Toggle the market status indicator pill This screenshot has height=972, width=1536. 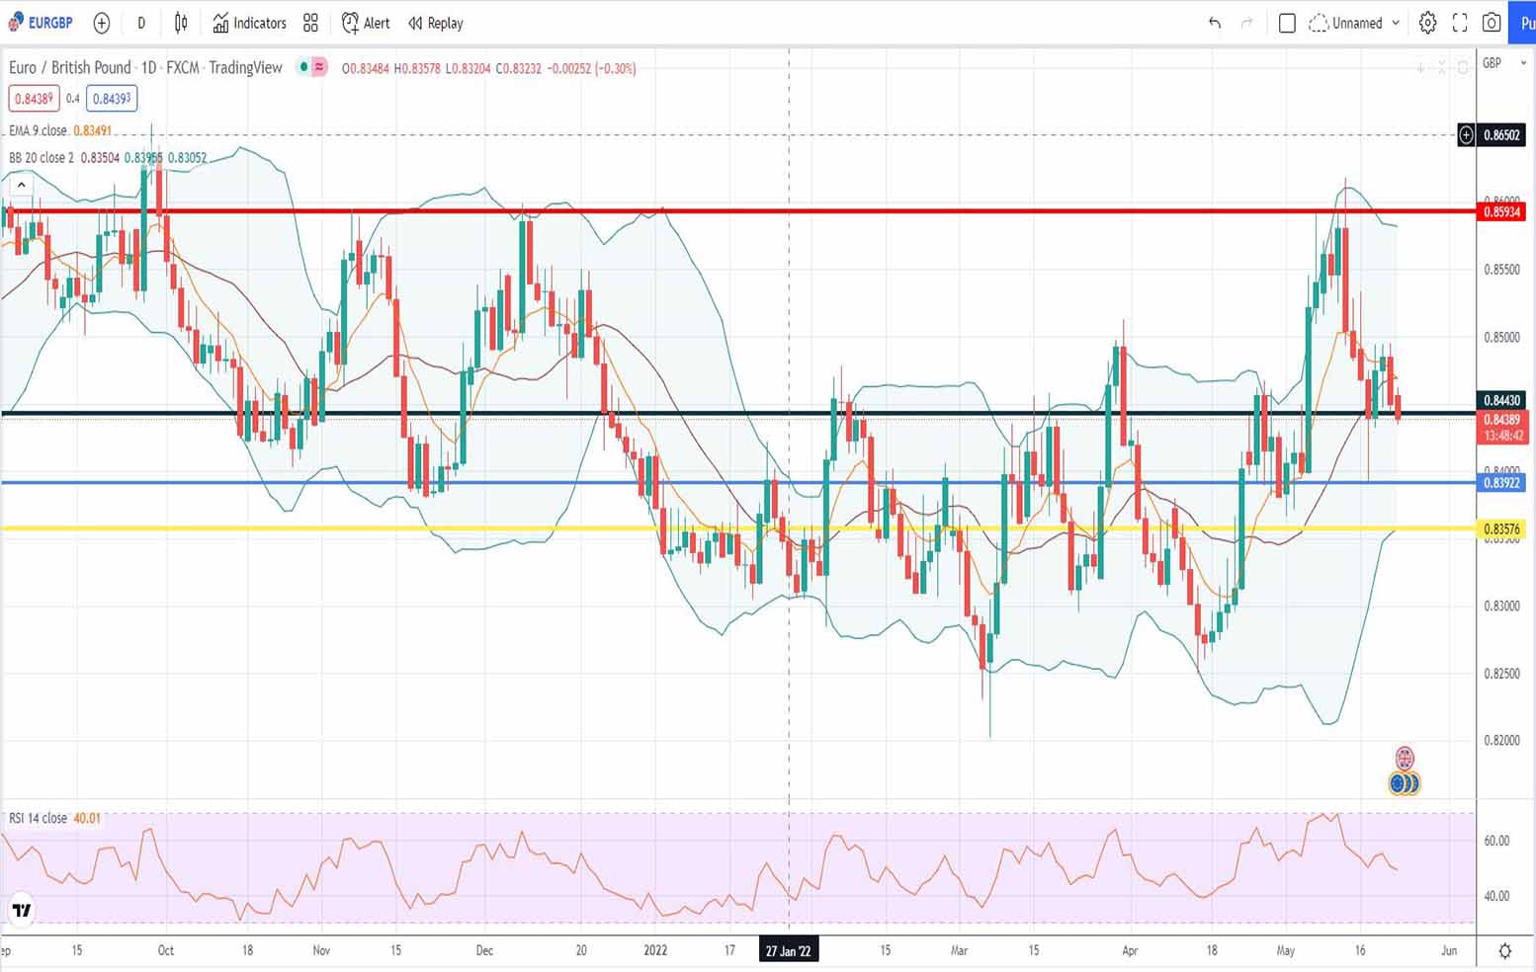click(x=319, y=67)
